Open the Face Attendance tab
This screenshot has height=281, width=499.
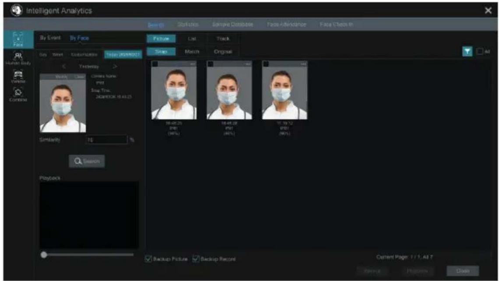[286, 25]
